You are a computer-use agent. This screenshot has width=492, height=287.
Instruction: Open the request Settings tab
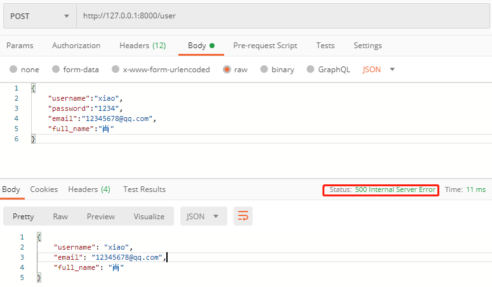tap(368, 46)
